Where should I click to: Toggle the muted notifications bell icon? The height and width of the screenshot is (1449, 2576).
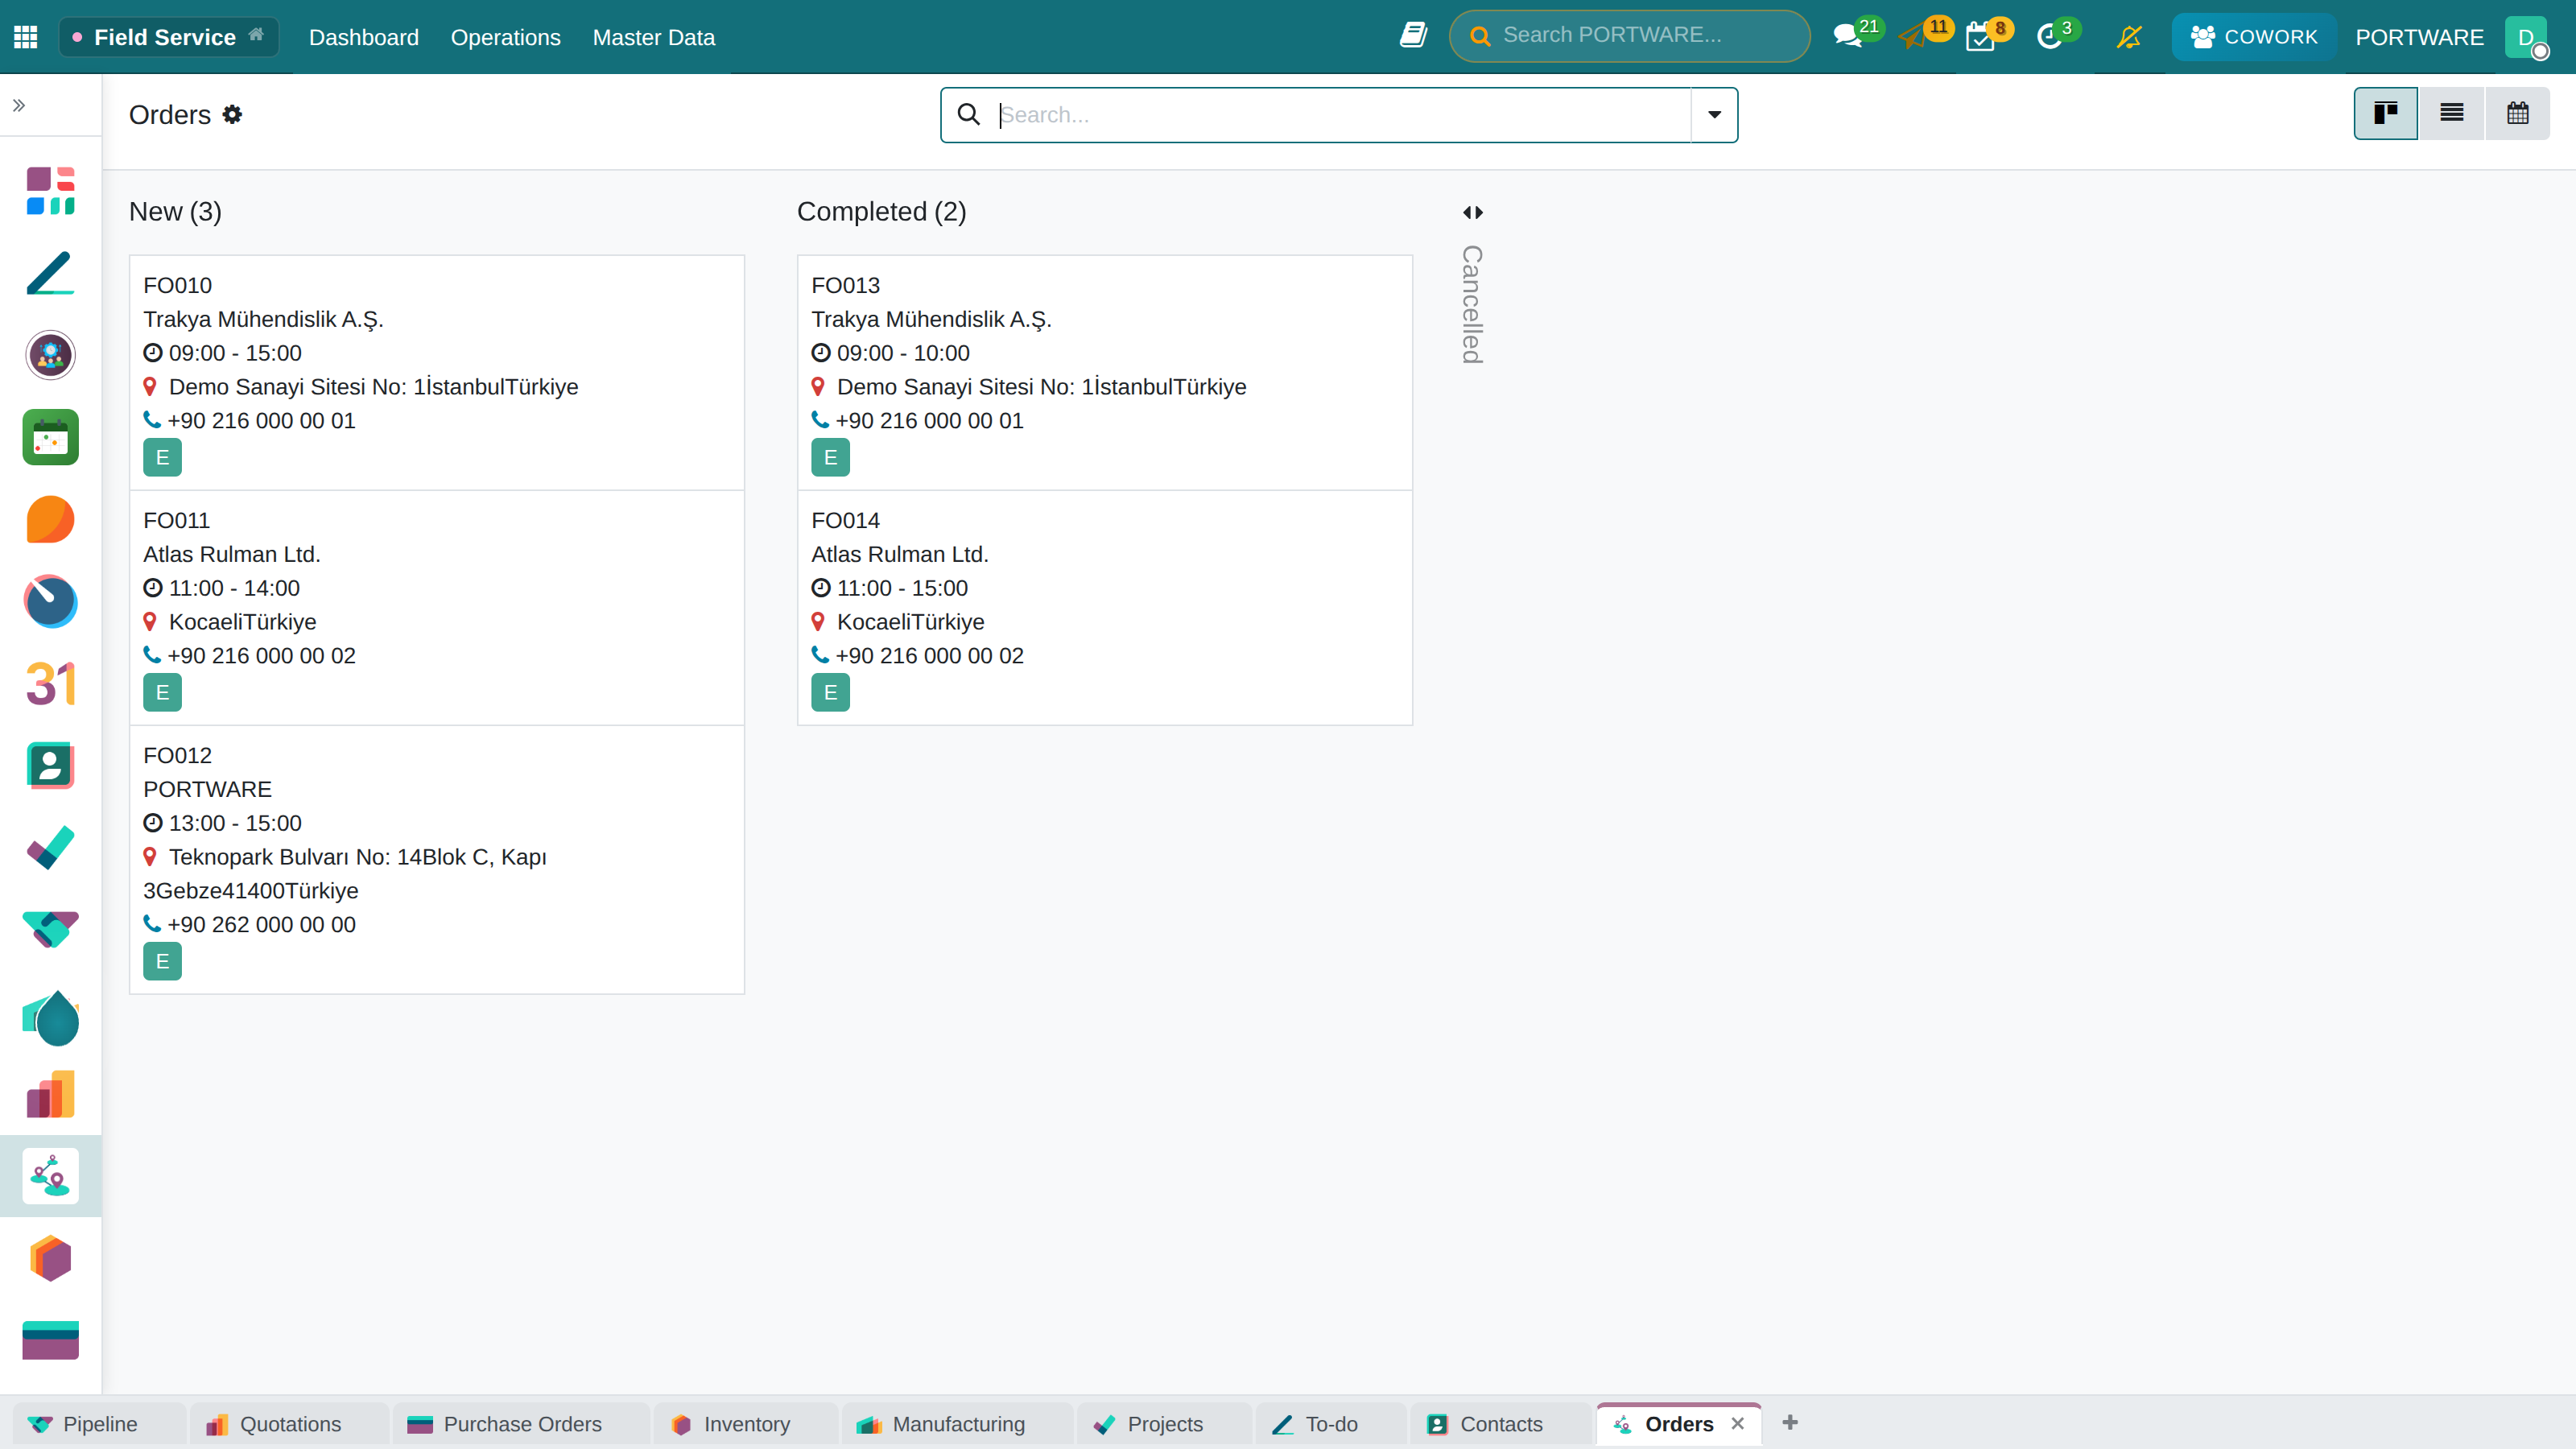[x=2129, y=37]
